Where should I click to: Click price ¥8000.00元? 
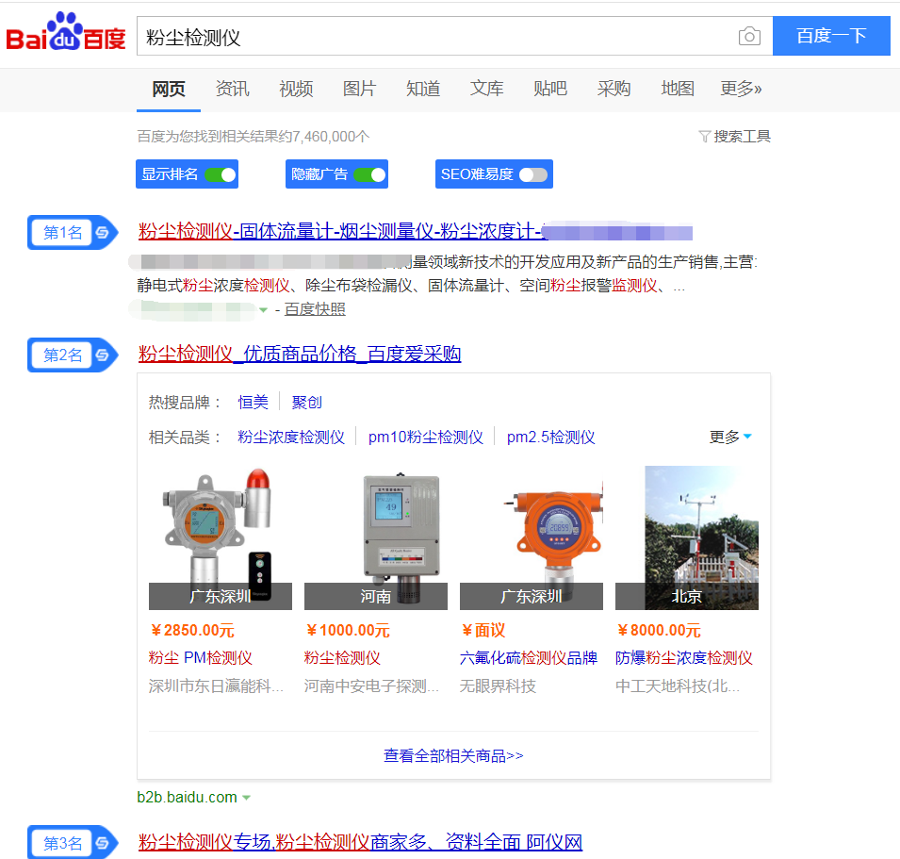tap(659, 631)
